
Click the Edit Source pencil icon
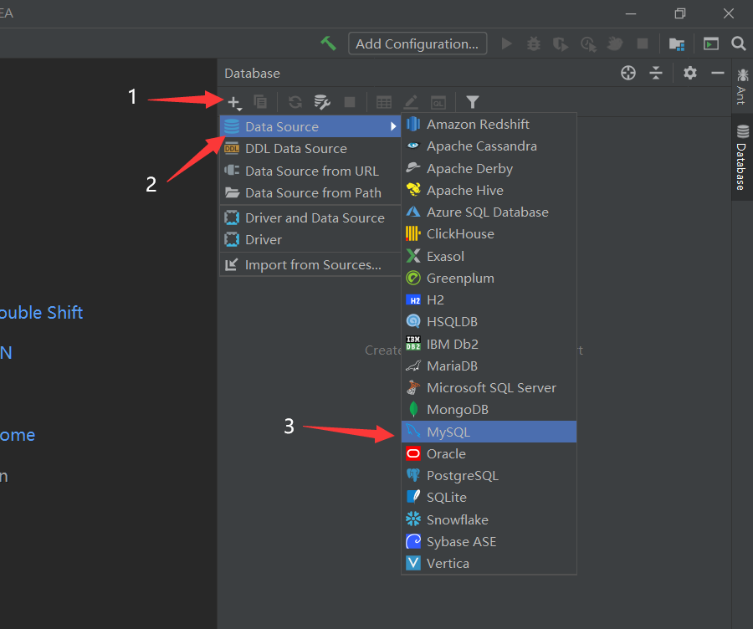411,102
